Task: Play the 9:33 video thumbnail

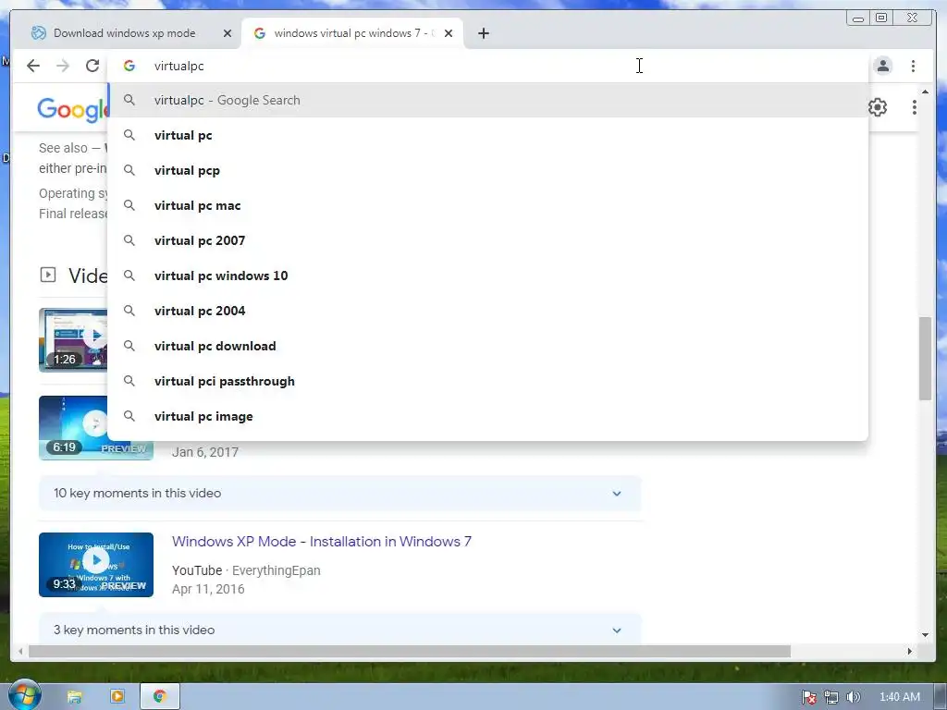Action: [x=96, y=565]
